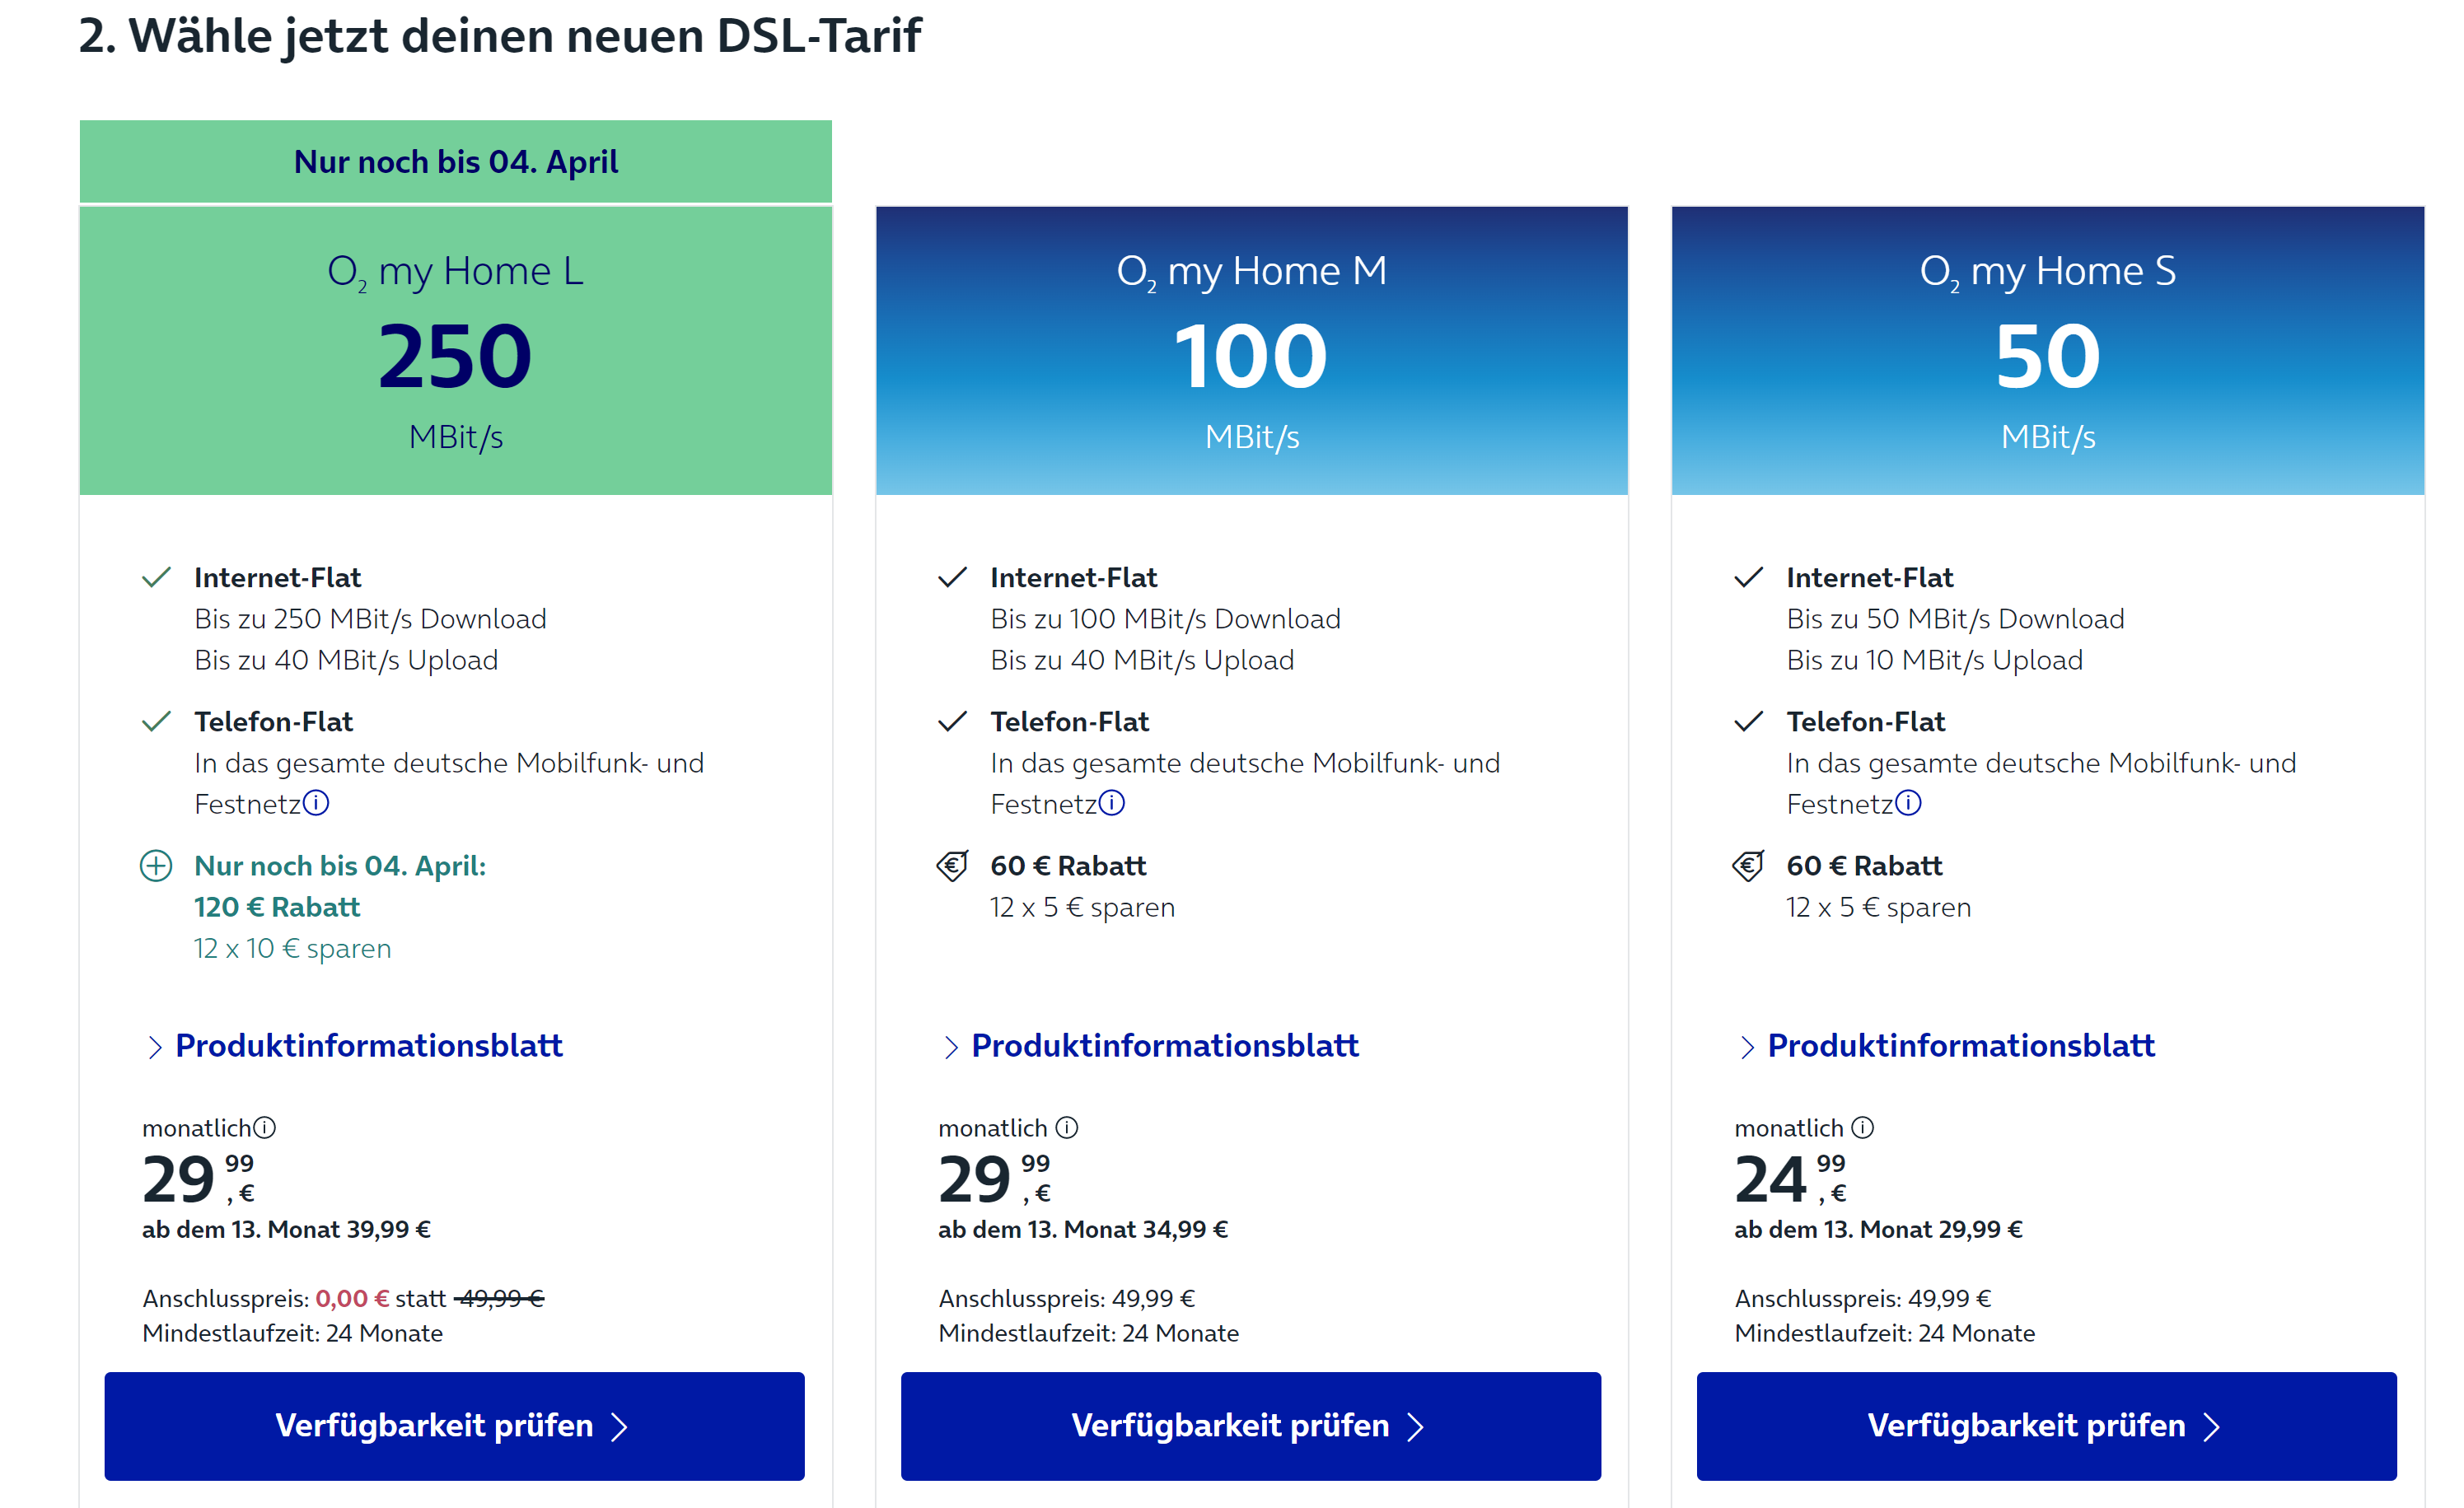
Task: Toggle the Internet-Flat checkmark in my Home S
Action: tap(1749, 577)
